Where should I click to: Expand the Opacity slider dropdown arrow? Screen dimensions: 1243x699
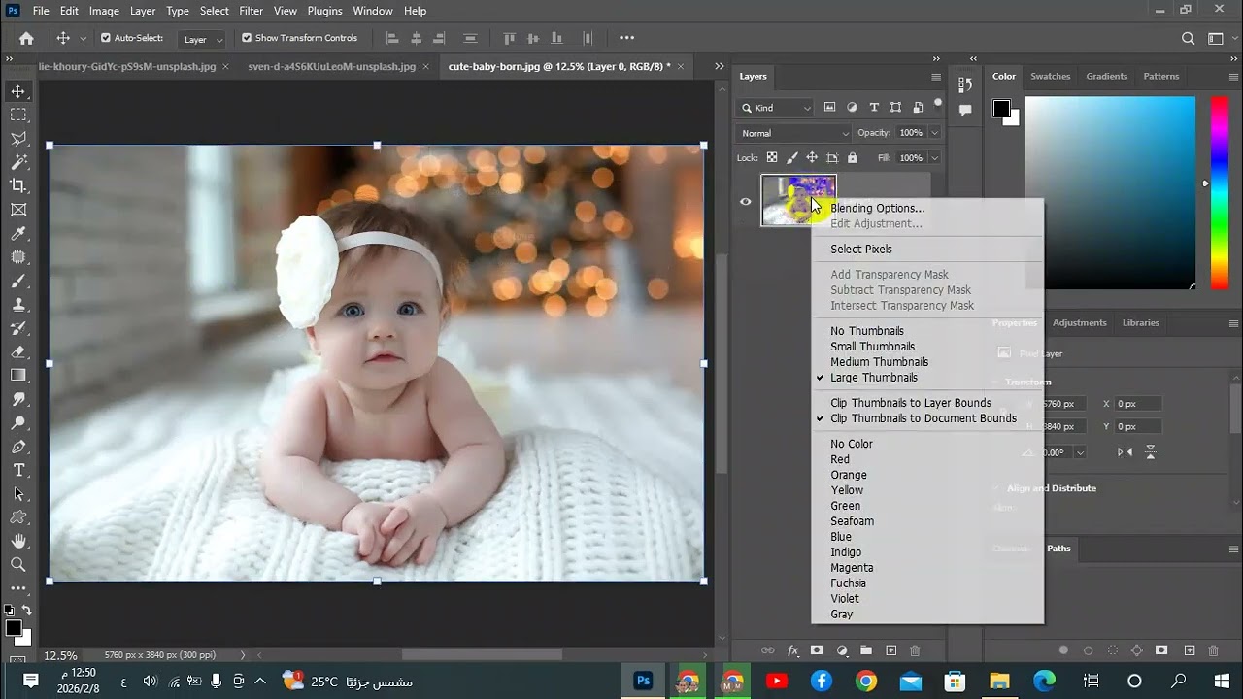935,133
